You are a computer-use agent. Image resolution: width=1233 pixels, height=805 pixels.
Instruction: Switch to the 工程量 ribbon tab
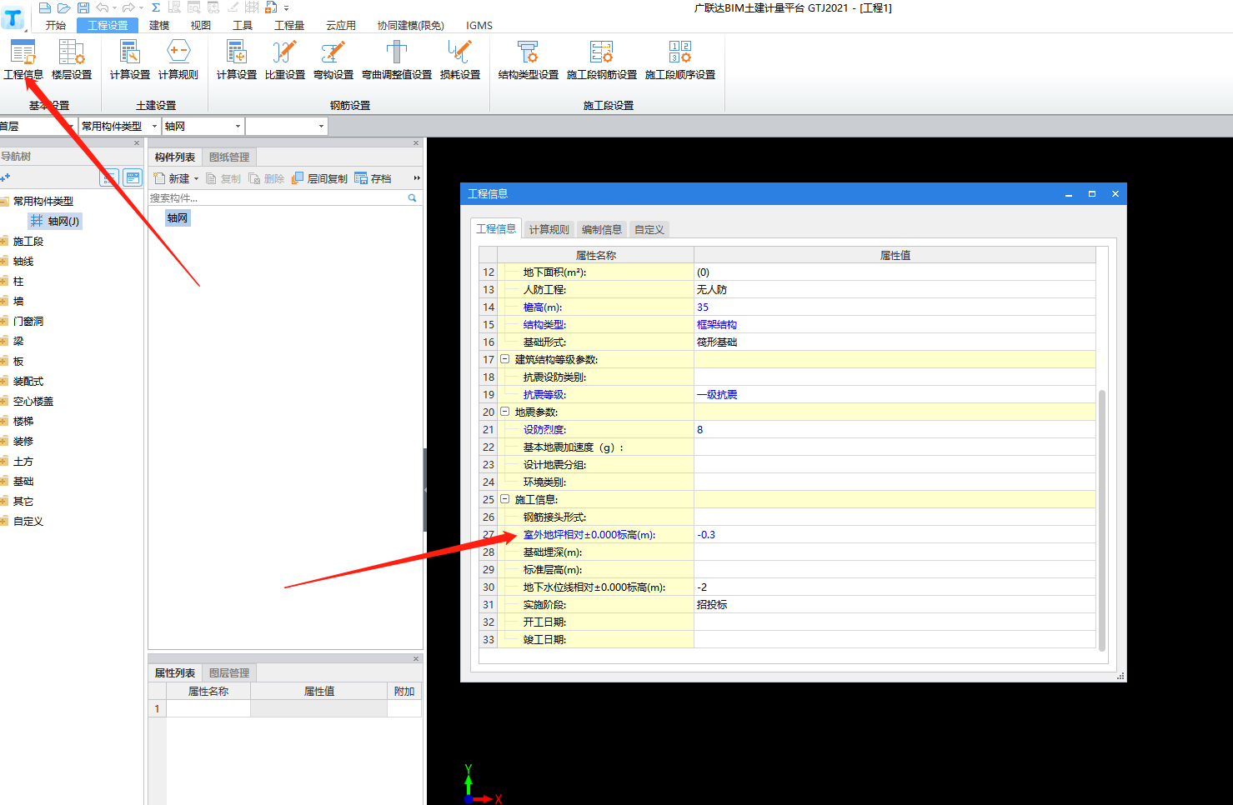click(289, 26)
